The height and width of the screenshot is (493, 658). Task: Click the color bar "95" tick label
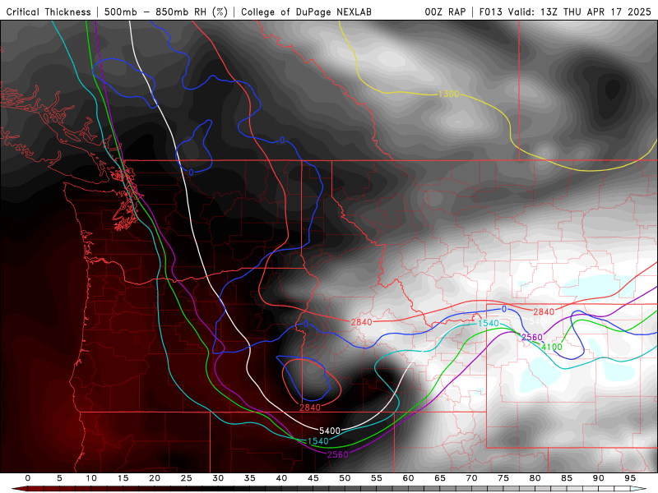tap(630, 478)
